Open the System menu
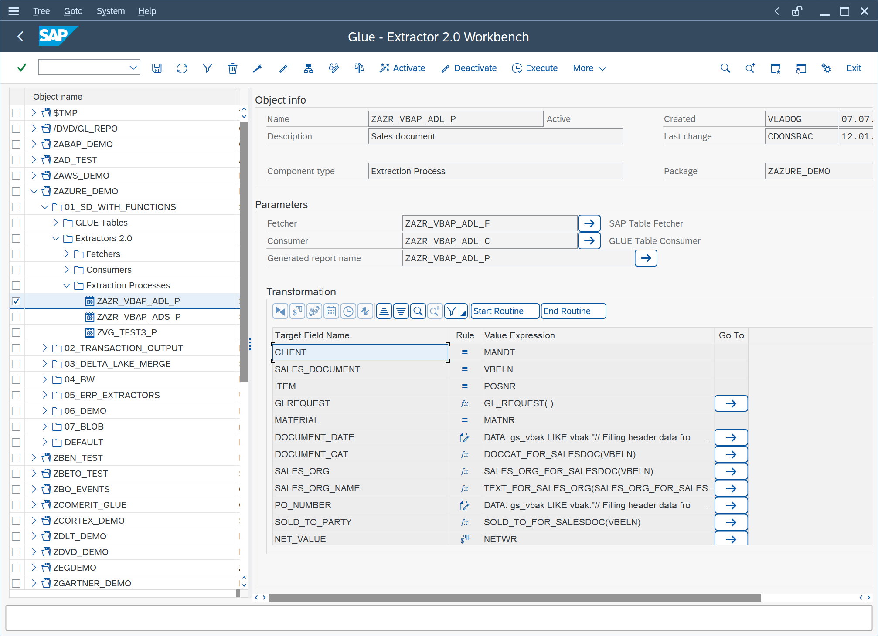 click(x=111, y=11)
